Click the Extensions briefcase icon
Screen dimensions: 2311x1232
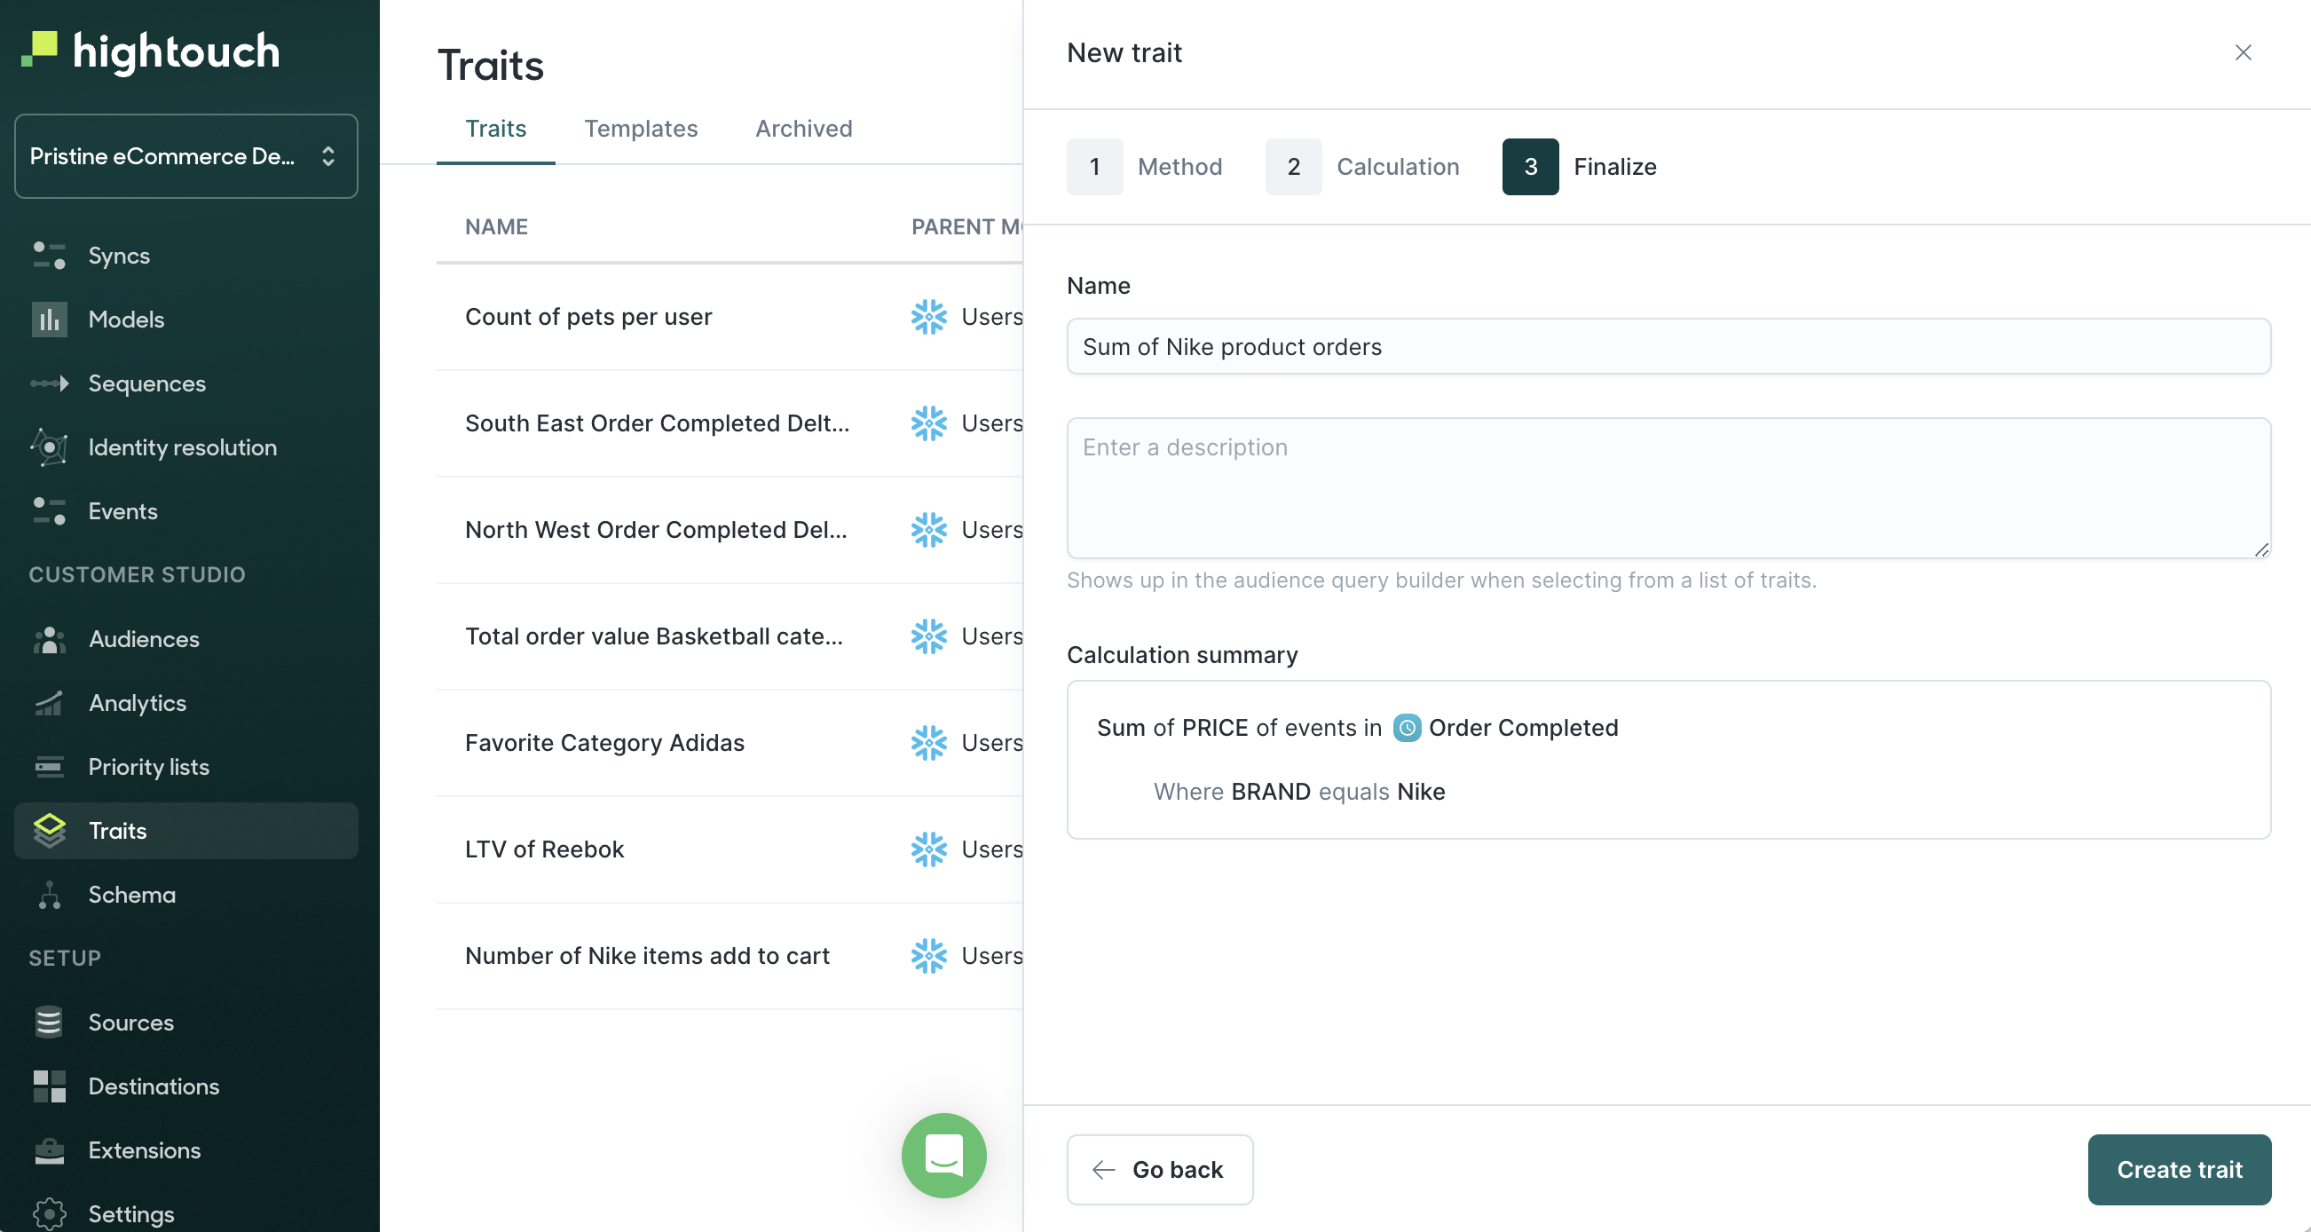click(50, 1151)
